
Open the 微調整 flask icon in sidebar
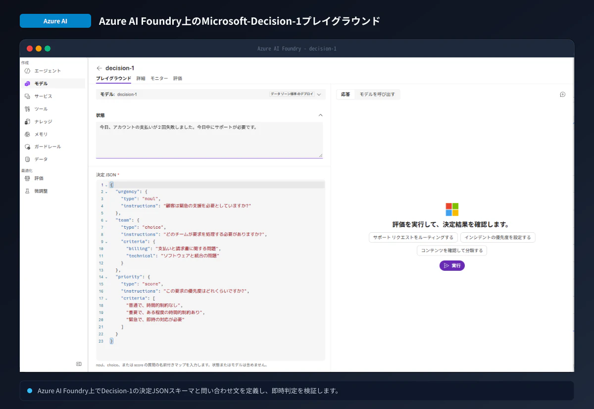tap(27, 191)
